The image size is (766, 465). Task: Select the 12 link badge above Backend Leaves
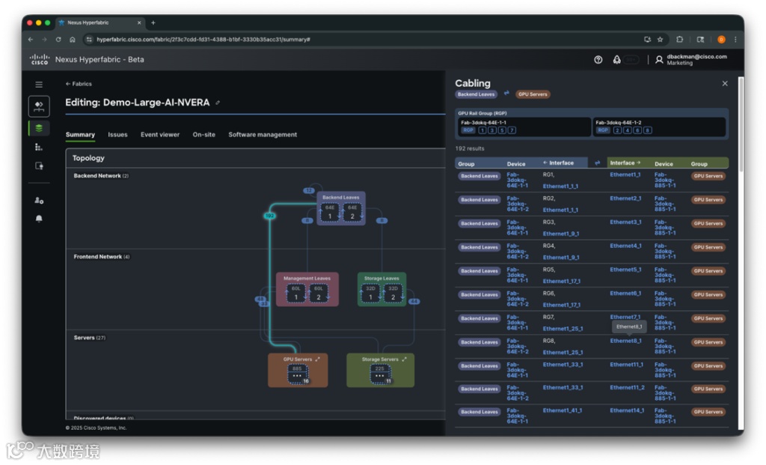click(309, 191)
